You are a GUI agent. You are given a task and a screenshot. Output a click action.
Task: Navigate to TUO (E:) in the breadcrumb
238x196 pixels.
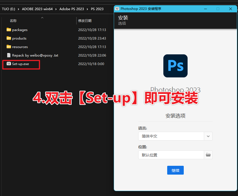pos(9,9)
